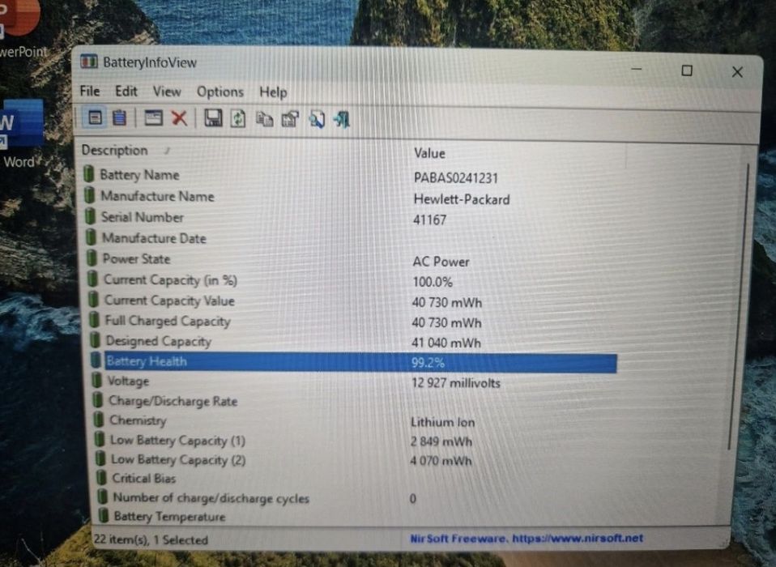Sort by the Value column header
Screen dimensions: 776x567
pos(429,153)
